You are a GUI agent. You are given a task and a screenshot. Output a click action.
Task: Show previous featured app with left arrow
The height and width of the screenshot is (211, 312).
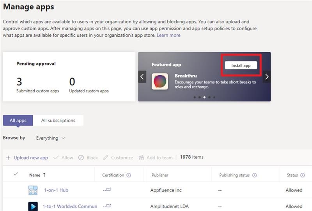click(142, 77)
